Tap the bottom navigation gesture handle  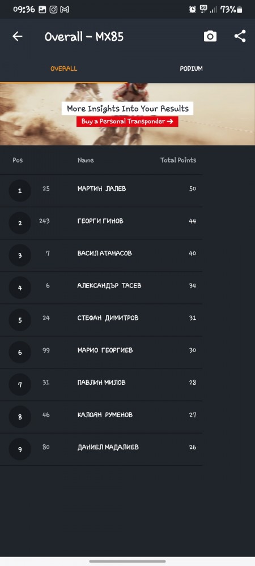click(x=127, y=561)
